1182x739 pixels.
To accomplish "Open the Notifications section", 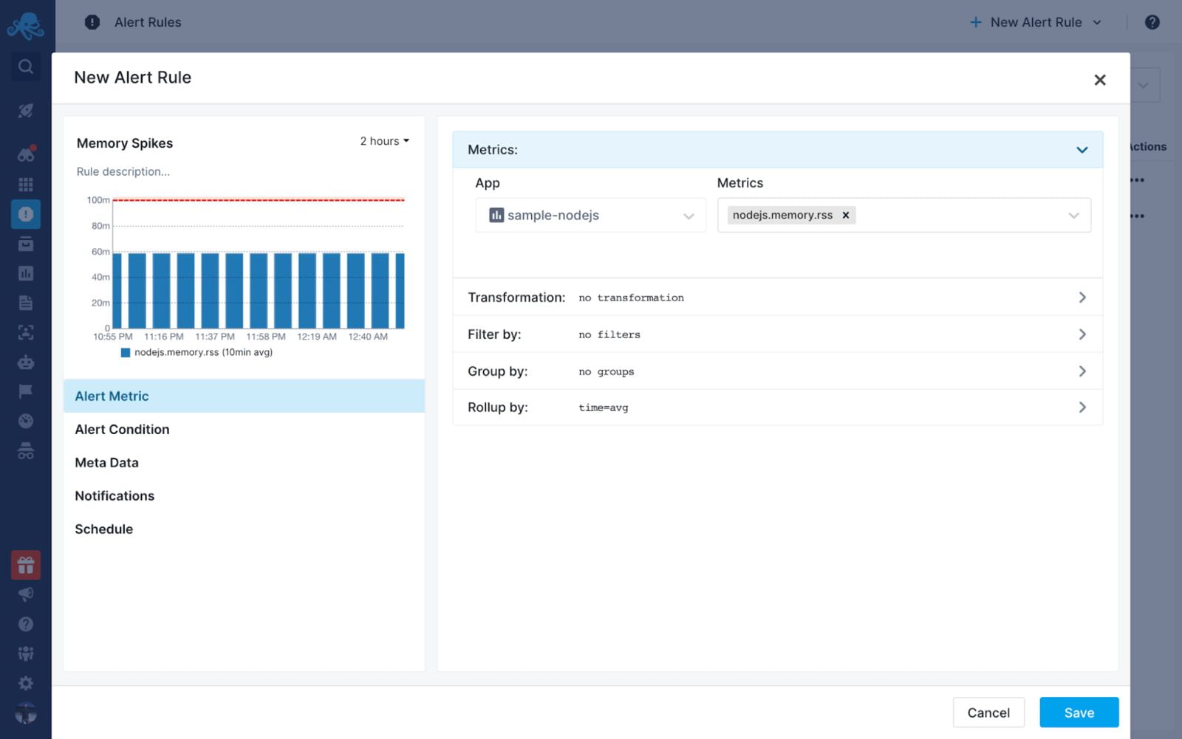I will 115,495.
